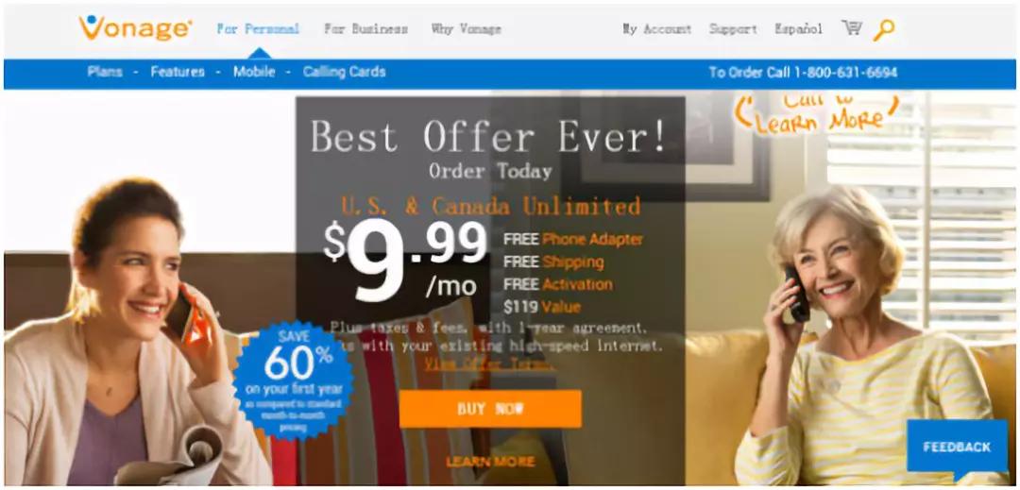Go to My Account
Viewport: 1020px width, 490px height.
tap(657, 28)
